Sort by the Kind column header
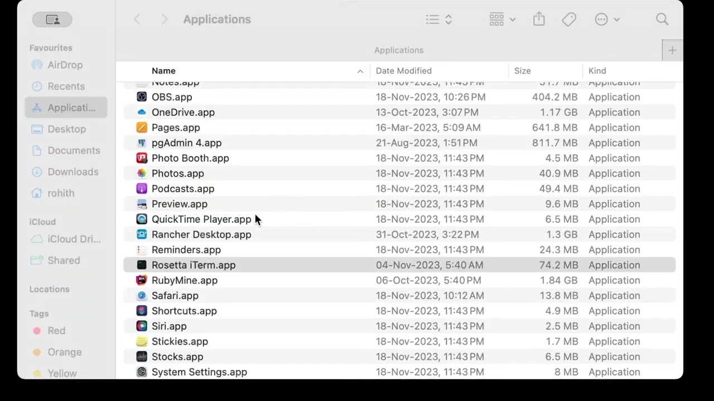 click(x=597, y=71)
